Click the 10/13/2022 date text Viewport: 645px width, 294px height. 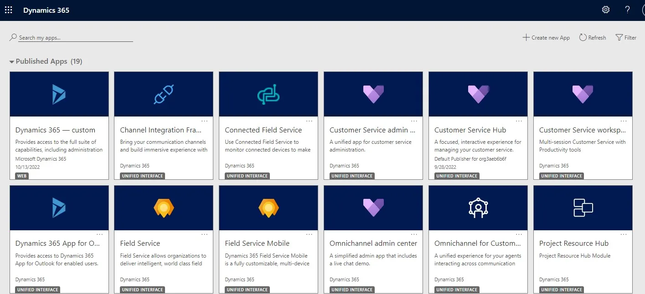point(27,167)
